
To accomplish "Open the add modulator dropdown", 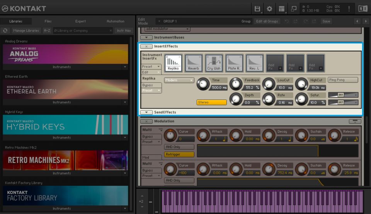I will point(168,29).
